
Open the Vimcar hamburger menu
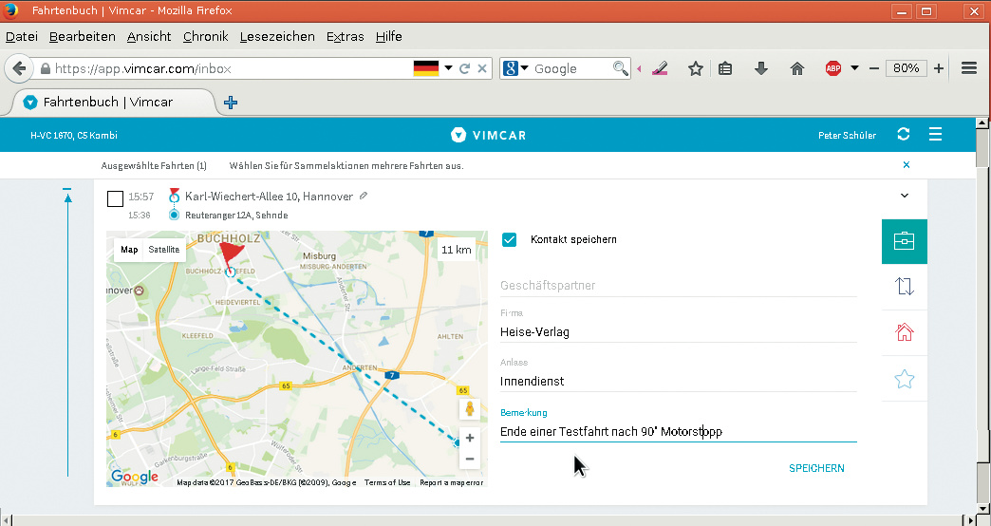point(935,135)
